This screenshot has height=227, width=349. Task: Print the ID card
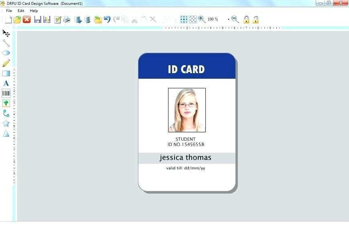click(67, 20)
